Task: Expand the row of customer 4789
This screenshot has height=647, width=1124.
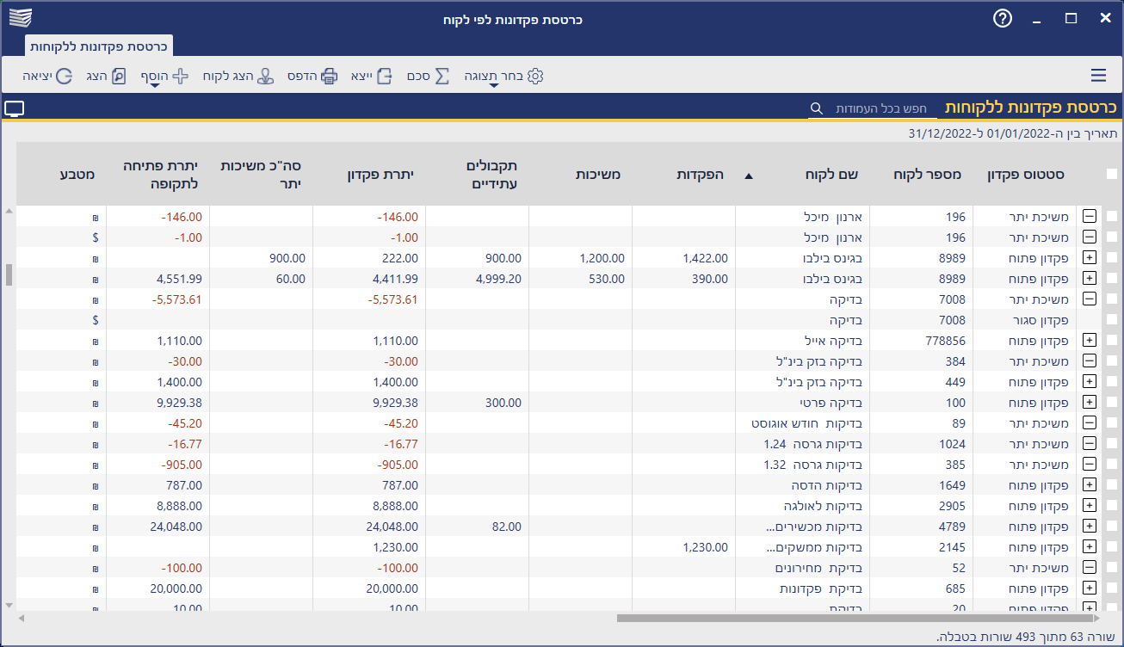Action: point(1089,526)
